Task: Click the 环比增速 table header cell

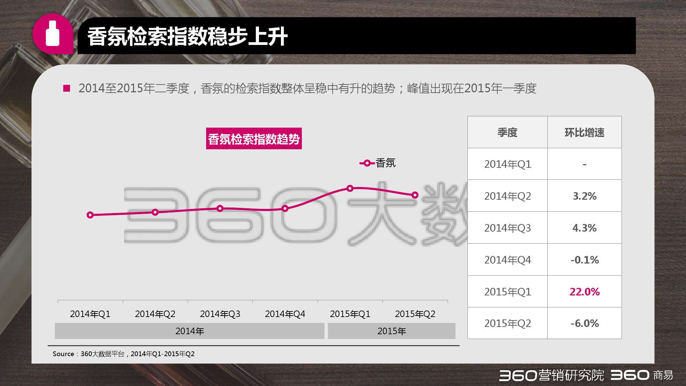Action: point(584,132)
